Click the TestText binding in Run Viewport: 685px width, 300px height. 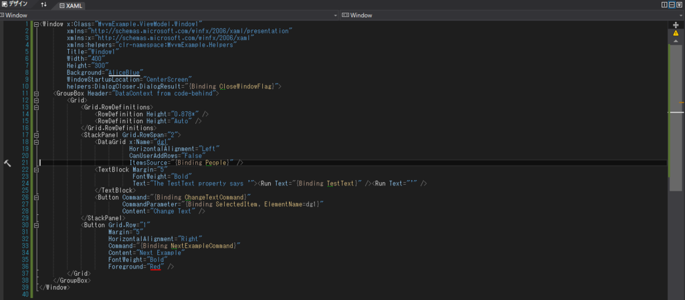coord(342,183)
